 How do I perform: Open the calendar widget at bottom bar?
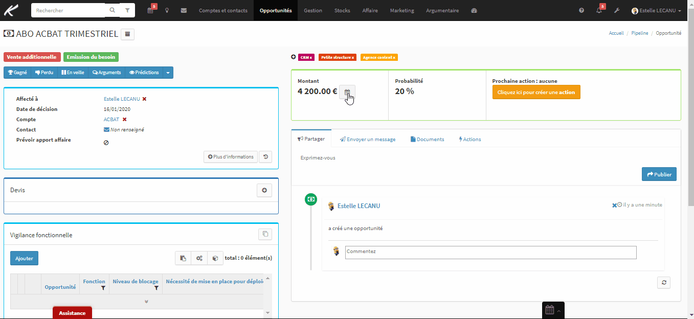click(x=553, y=310)
